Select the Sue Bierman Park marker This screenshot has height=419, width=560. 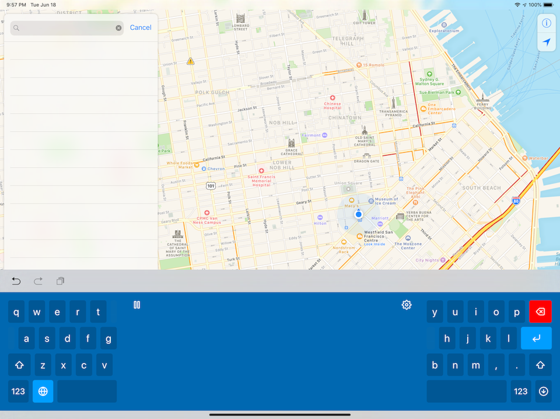pyautogui.click(x=459, y=92)
